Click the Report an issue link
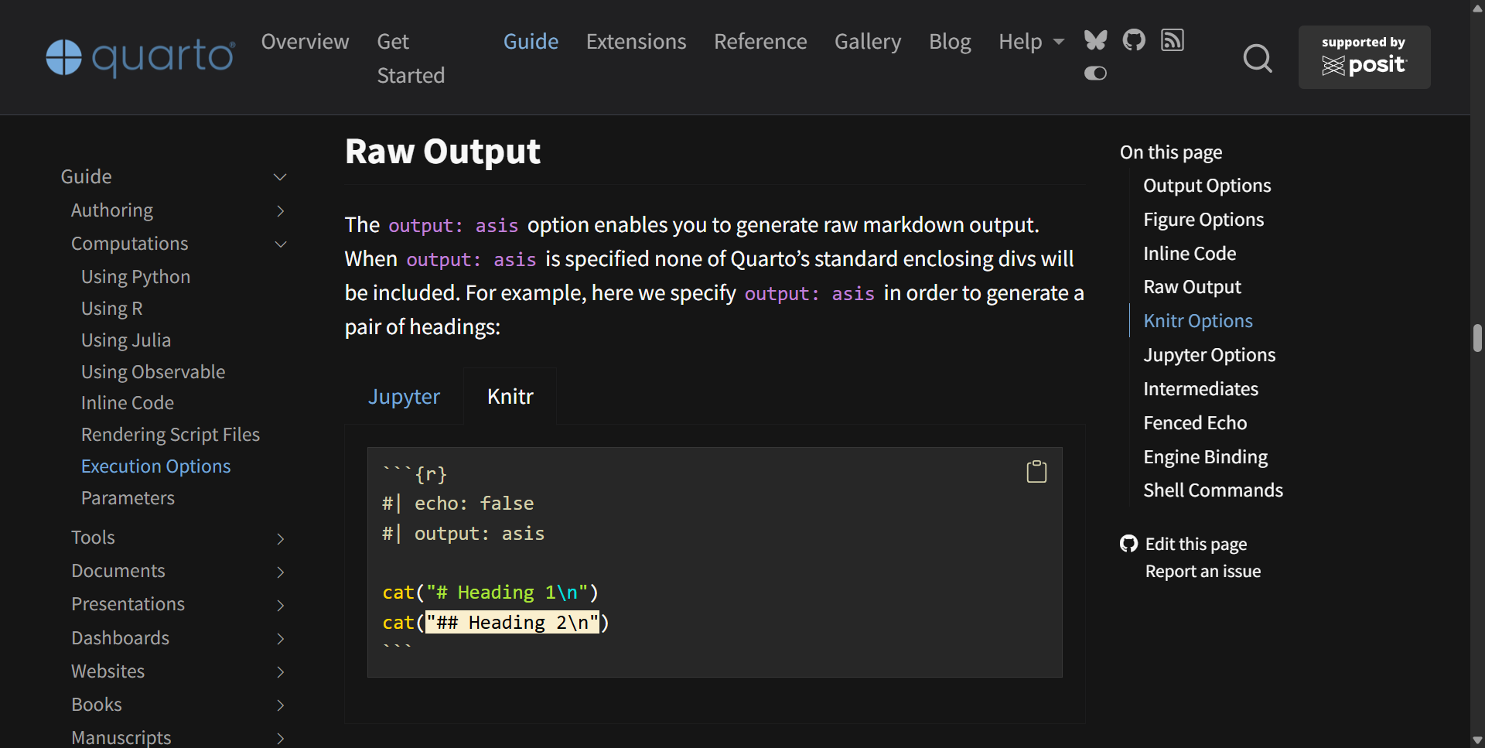 click(x=1202, y=571)
